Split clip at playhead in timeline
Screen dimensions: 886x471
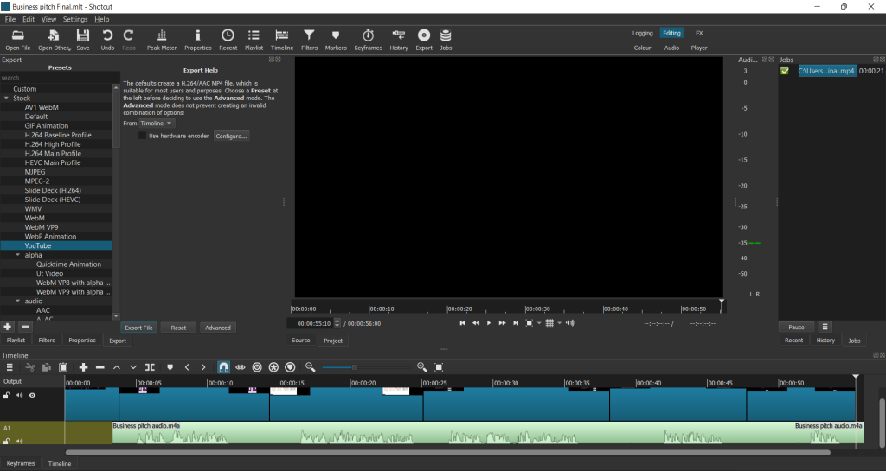[x=151, y=367]
